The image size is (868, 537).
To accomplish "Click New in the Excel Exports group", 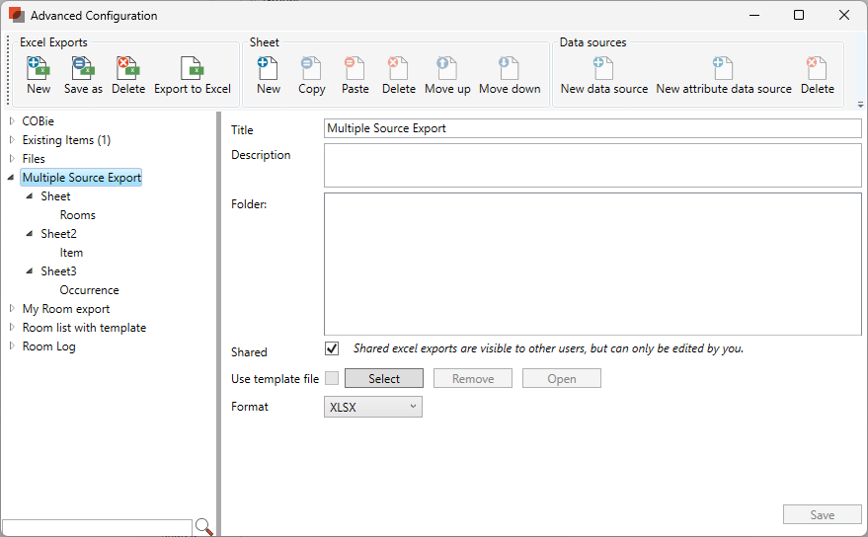I will coord(39,75).
